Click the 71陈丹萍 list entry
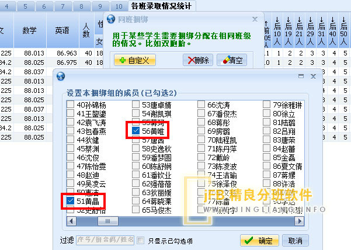 coord(222,149)
